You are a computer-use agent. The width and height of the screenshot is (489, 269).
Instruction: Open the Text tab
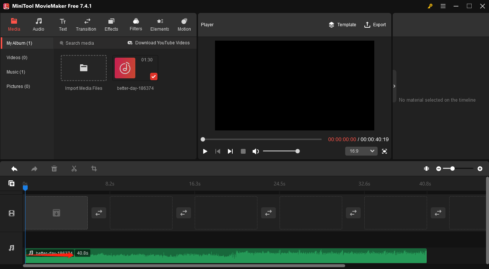(63, 25)
